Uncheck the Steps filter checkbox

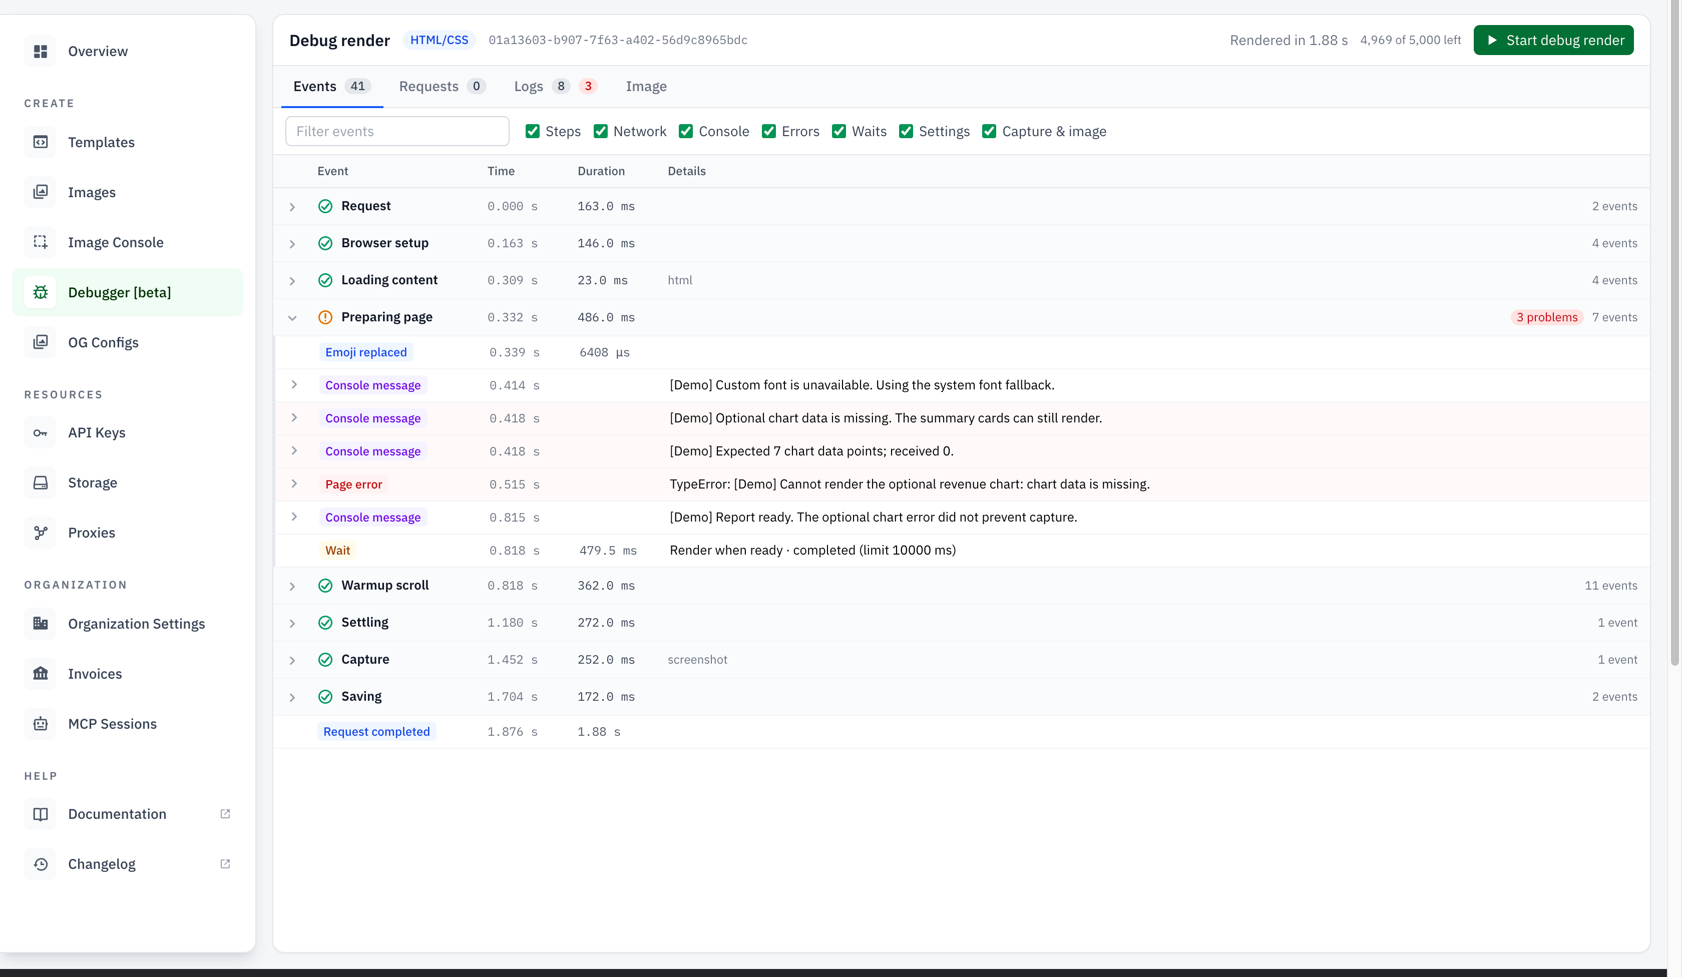[533, 132]
